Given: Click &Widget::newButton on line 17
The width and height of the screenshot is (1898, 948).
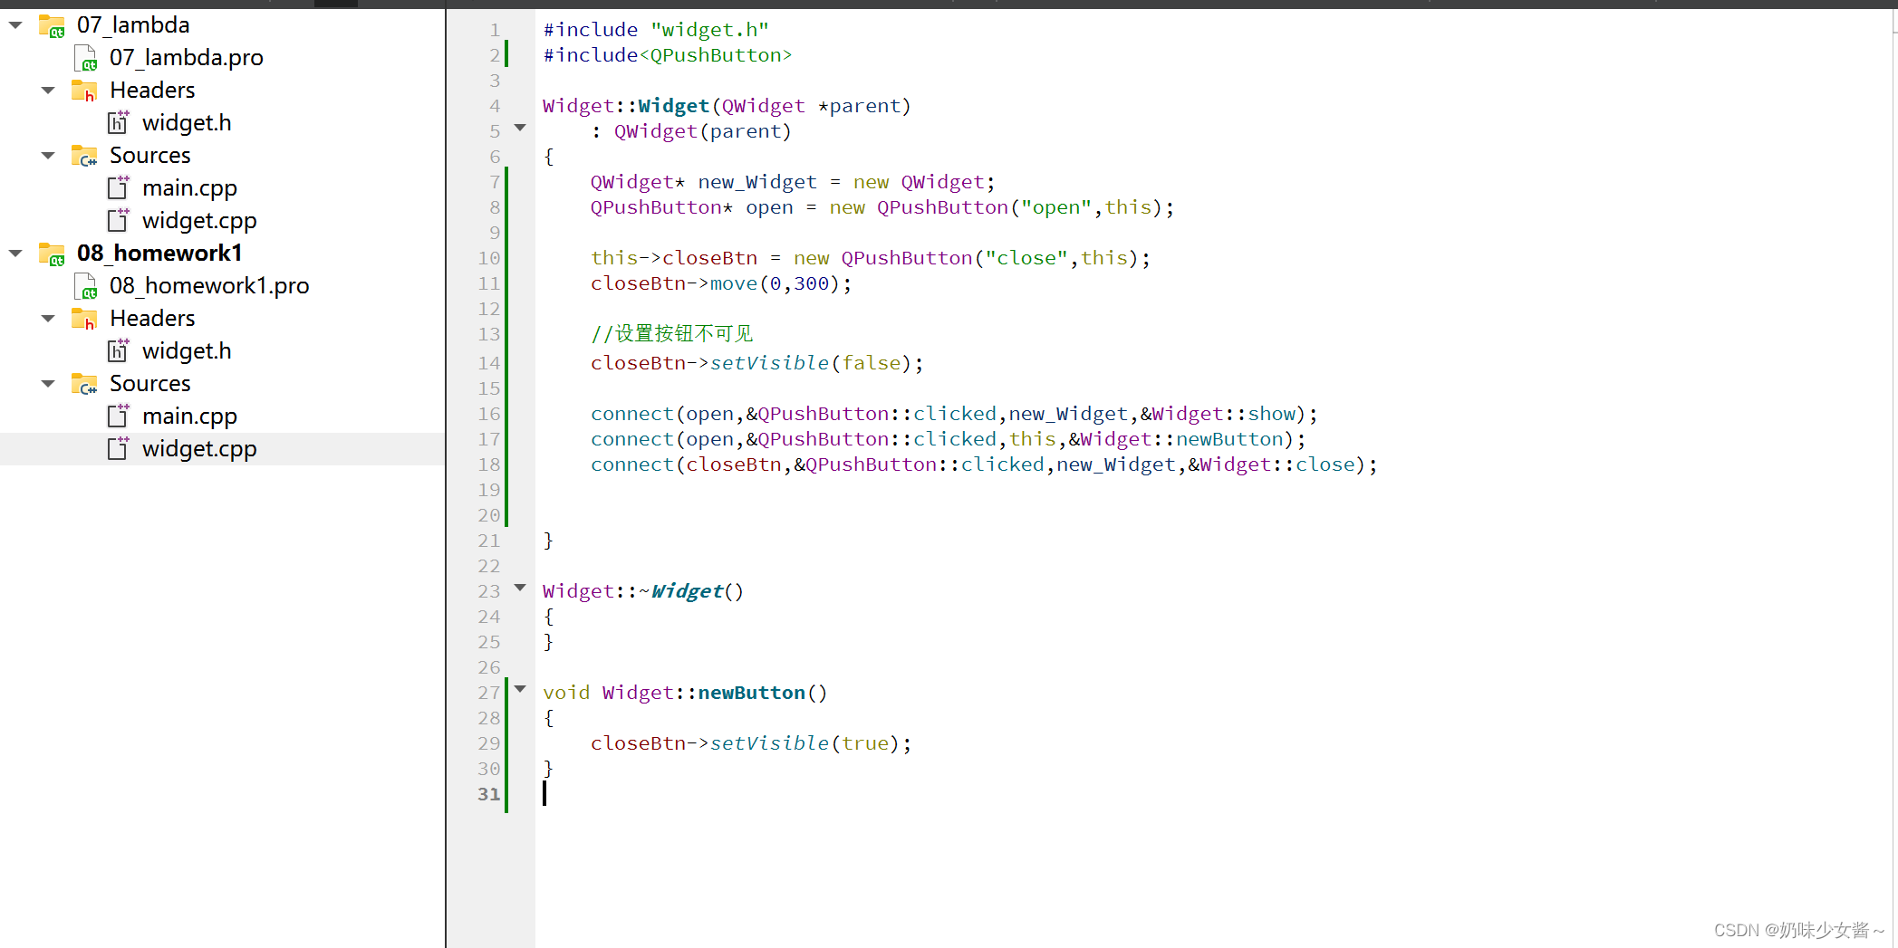Looking at the screenshot, I should pyautogui.click(x=1176, y=439).
